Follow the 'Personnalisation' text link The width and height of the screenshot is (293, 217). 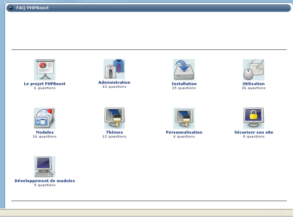pos(184,132)
